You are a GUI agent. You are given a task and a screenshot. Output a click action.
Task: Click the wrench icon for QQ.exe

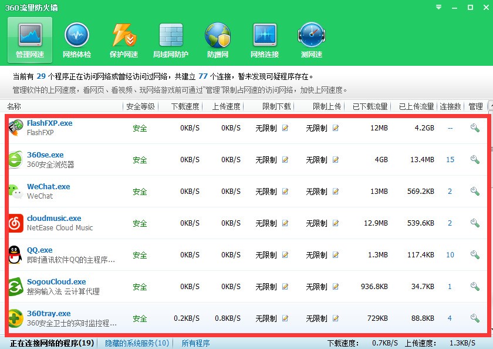475,255
